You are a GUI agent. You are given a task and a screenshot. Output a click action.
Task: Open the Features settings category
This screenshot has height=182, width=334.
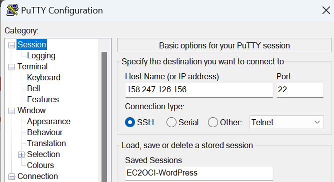43,99
